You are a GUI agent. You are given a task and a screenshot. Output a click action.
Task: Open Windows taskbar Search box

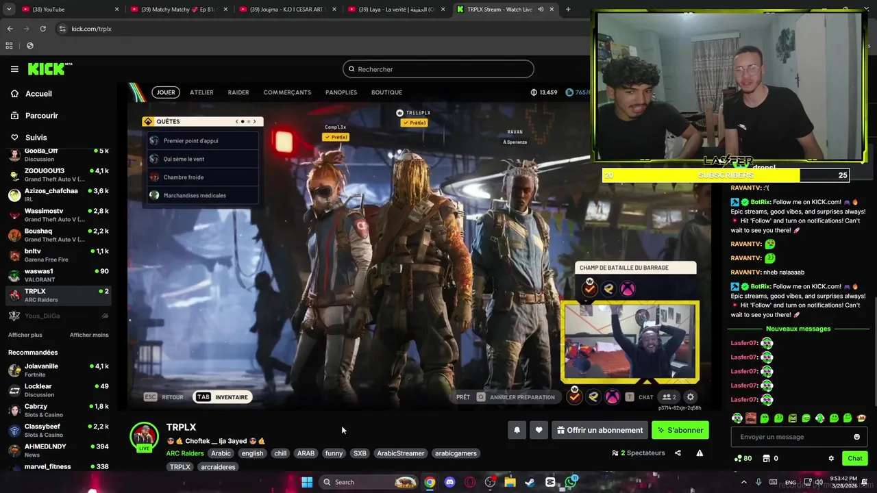(370, 482)
